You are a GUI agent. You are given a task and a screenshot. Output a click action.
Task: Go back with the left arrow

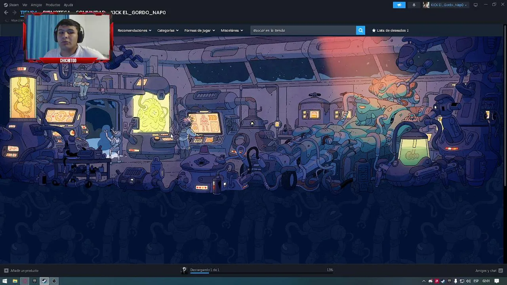coord(6,13)
